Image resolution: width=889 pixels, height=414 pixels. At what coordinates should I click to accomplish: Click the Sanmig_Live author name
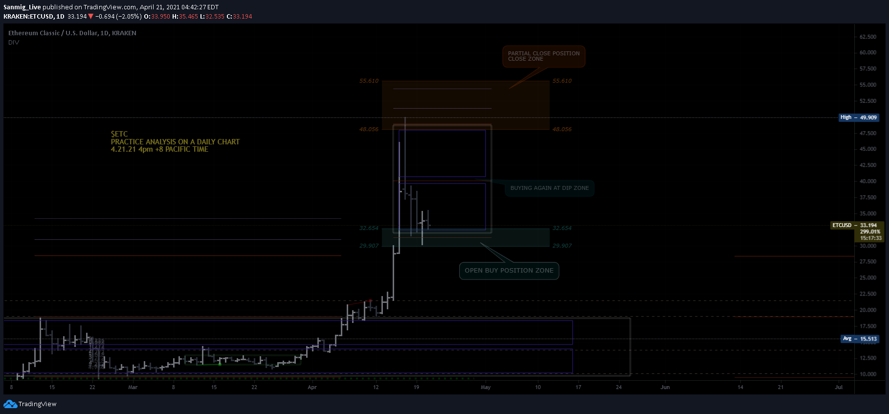(x=22, y=7)
